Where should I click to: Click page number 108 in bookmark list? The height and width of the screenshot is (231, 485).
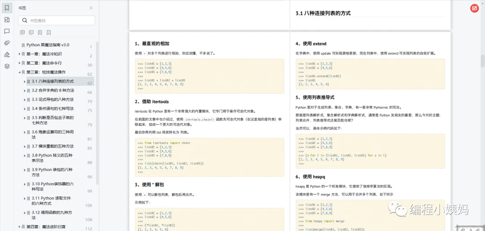pos(89,220)
